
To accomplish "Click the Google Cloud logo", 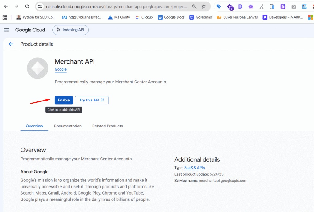I will point(30,30).
